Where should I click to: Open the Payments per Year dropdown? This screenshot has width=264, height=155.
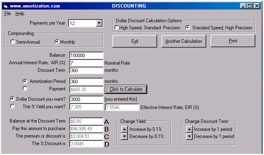[x=99, y=23]
